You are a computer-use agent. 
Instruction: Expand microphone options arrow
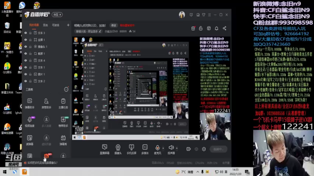[163, 148]
